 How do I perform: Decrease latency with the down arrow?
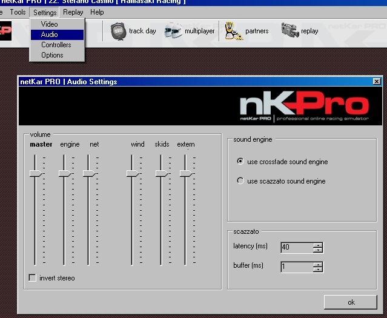point(318,250)
